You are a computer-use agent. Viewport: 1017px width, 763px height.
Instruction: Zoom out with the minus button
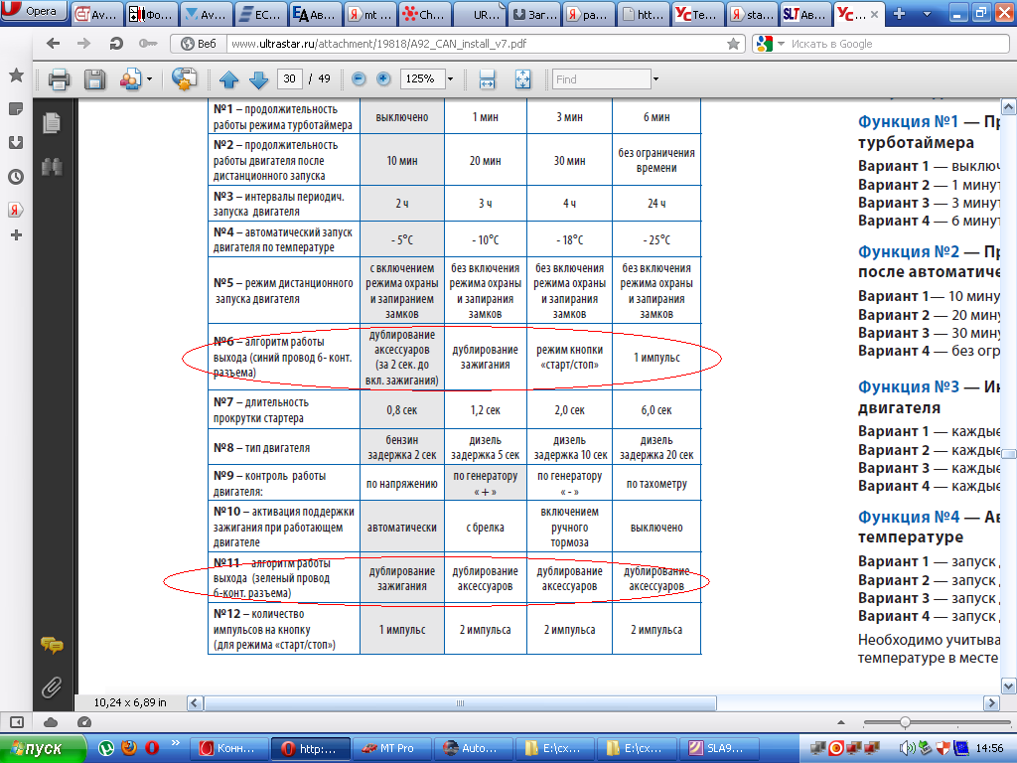click(x=359, y=79)
